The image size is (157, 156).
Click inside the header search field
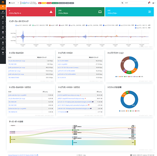135,3
